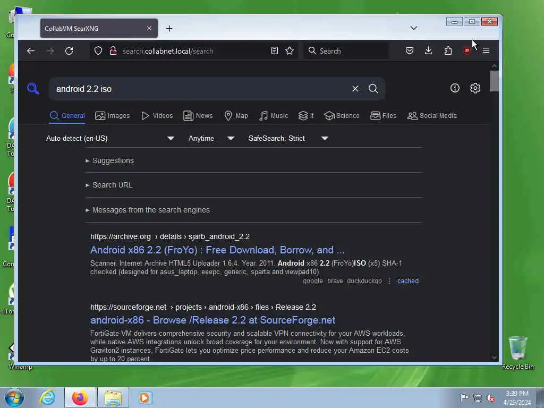The width and height of the screenshot is (544, 408).
Task: Open File Explorer from the taskbar
Action: point(113,397)
